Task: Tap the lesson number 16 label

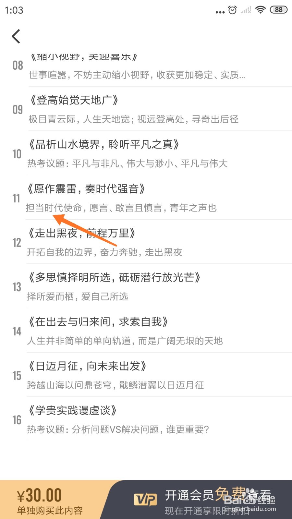Action: pyautogui.click(x=17, y=420)
